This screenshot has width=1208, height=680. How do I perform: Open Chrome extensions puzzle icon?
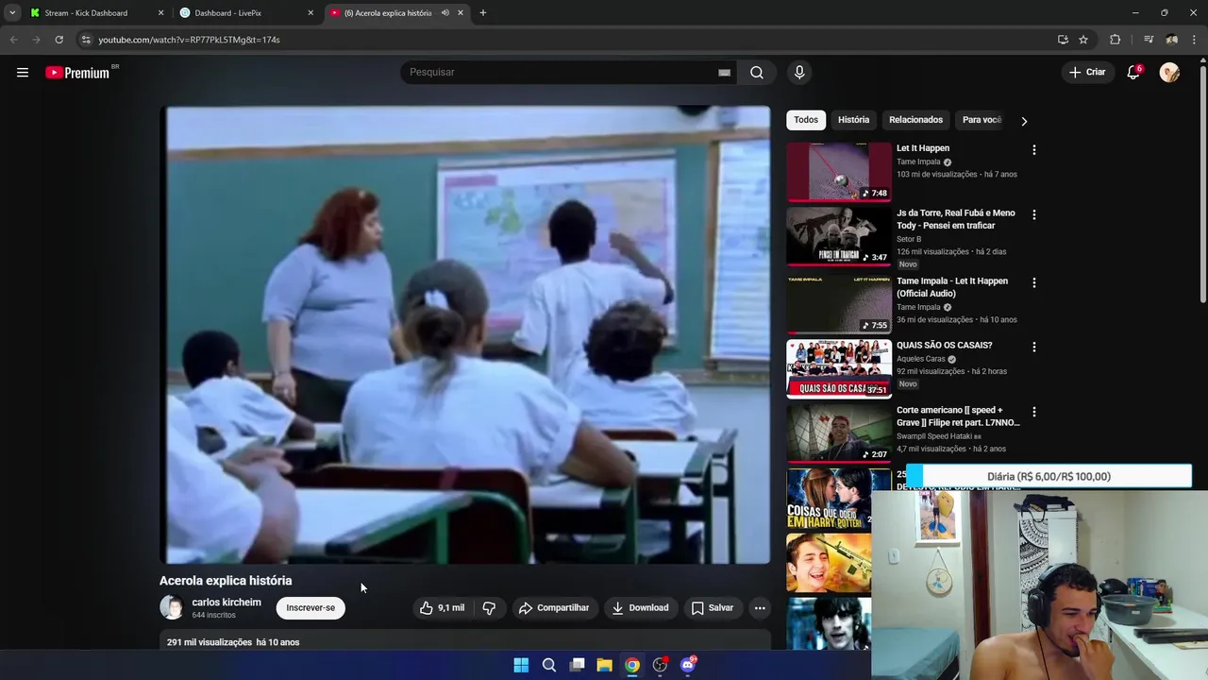tap(1116, 40)
